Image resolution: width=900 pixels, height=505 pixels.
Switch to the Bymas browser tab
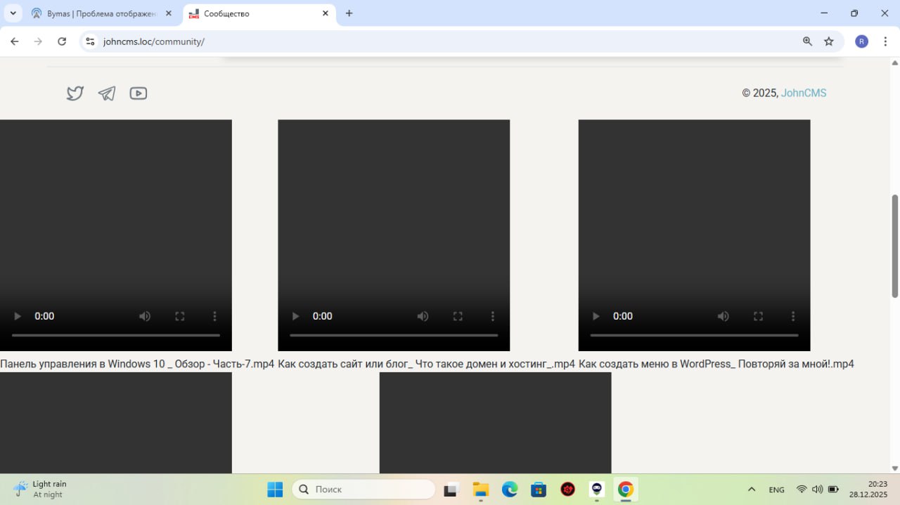pyautogui.click(x=98, y=13)
